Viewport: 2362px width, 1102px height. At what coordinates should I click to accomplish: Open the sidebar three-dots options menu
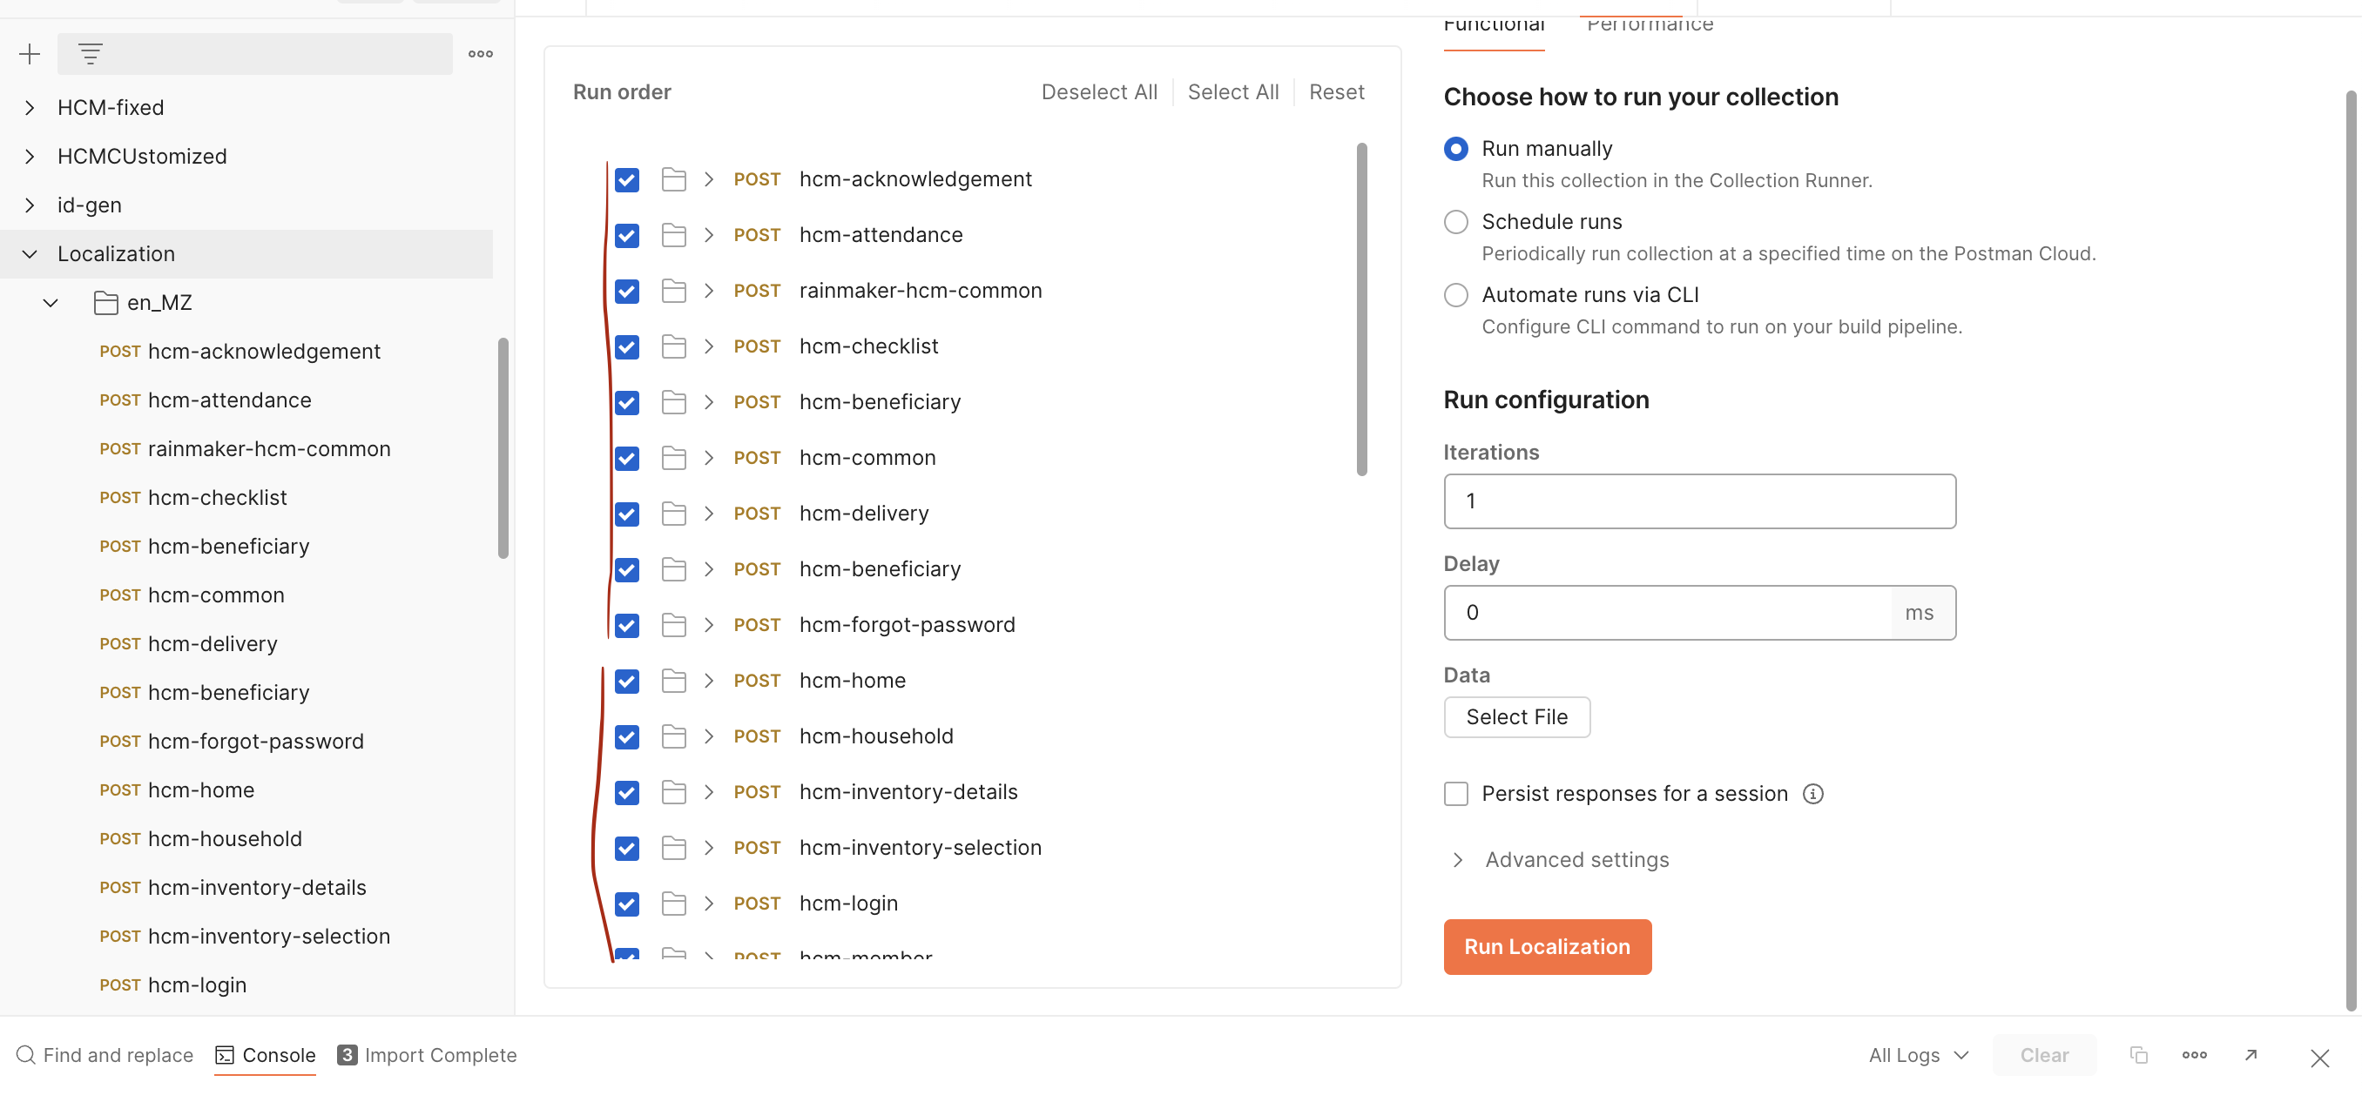pos(481,54)
